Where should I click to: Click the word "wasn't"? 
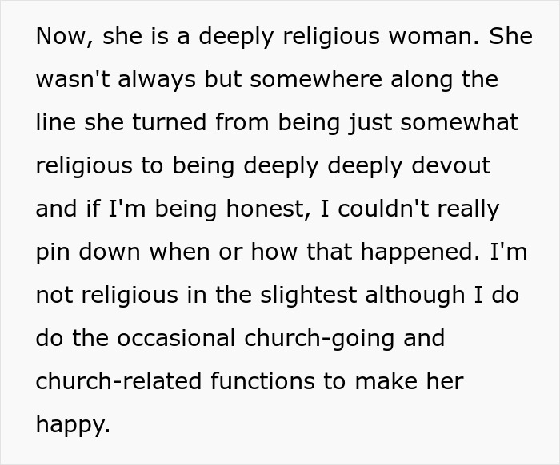(73, 79)
